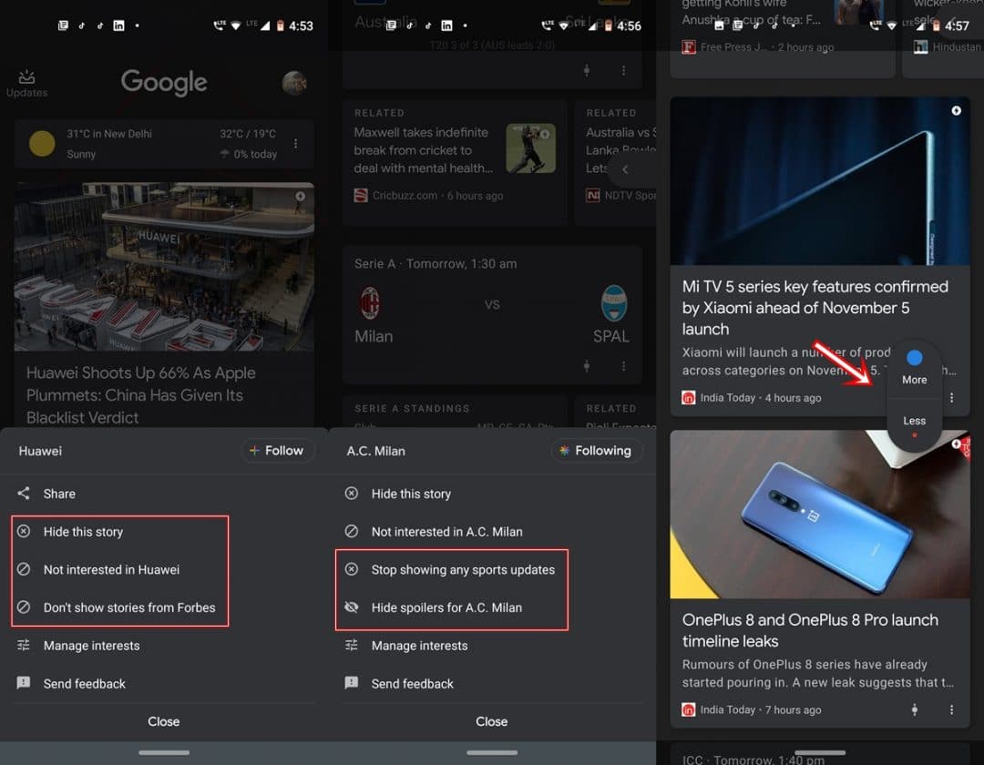Tap the Share icon in Huawei sheet
Viewport: 984px width, 765px height.
tap(23, 494)
